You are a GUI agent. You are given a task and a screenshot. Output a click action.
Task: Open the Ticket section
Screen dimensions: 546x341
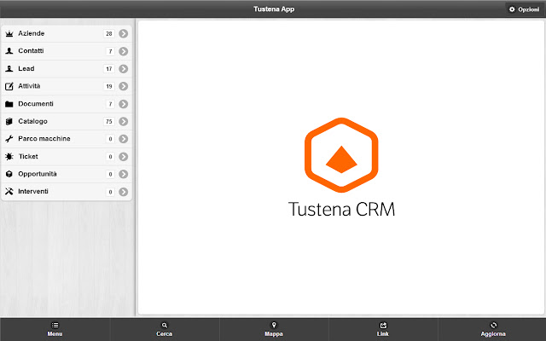(67, 157)
